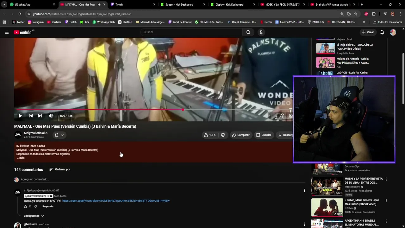405x228 pixels.
Task: Click the address bar URL
Action: pos(82,14)
